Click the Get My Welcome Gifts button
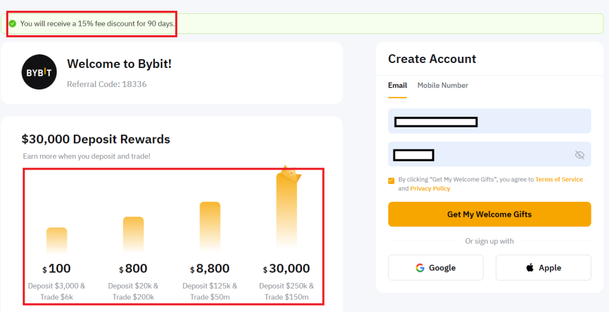The width and height of the screenshot is (609, 312). pyautogui.click(x=489, y=214)
